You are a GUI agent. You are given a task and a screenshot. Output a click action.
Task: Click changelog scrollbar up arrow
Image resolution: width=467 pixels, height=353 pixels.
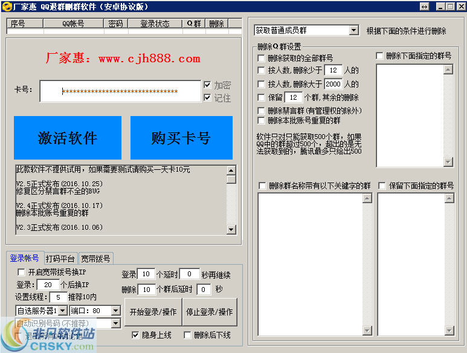coord(231,170)
